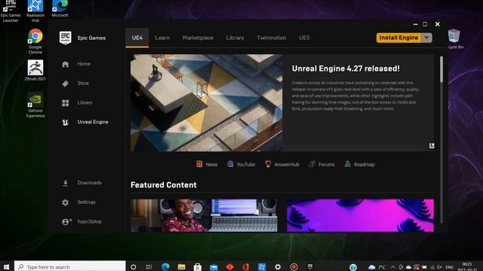Open the Forums link
The width and height of the screenshot is (483, 271).
point(321,164)
